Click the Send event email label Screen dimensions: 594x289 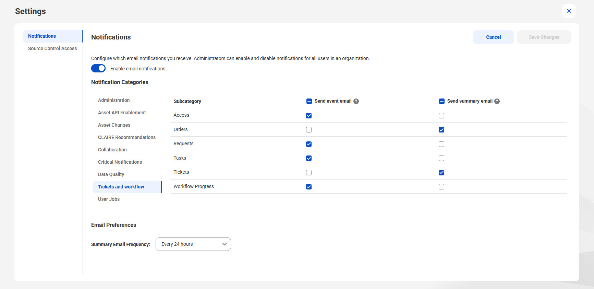coord(333,101)
